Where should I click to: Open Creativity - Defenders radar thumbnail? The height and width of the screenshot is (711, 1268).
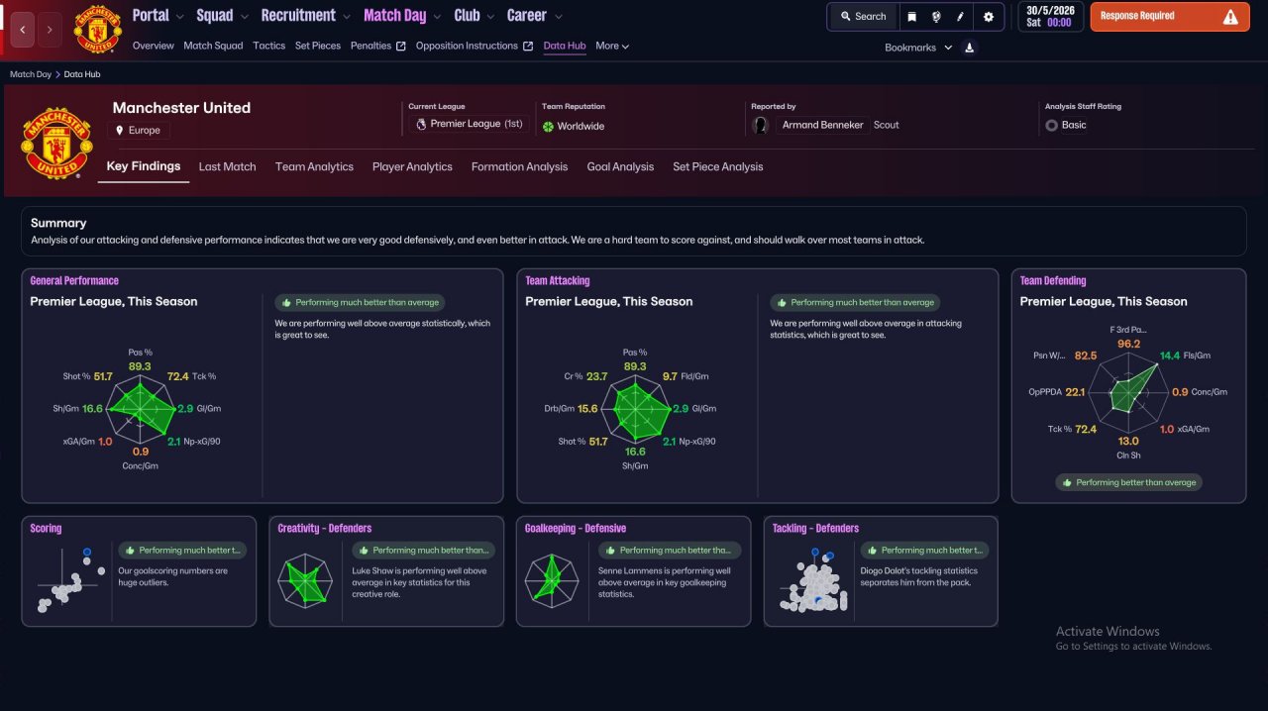(x=303, y=580)
